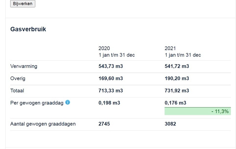Click the 543,73 m3 heating value

pos(111,66)
